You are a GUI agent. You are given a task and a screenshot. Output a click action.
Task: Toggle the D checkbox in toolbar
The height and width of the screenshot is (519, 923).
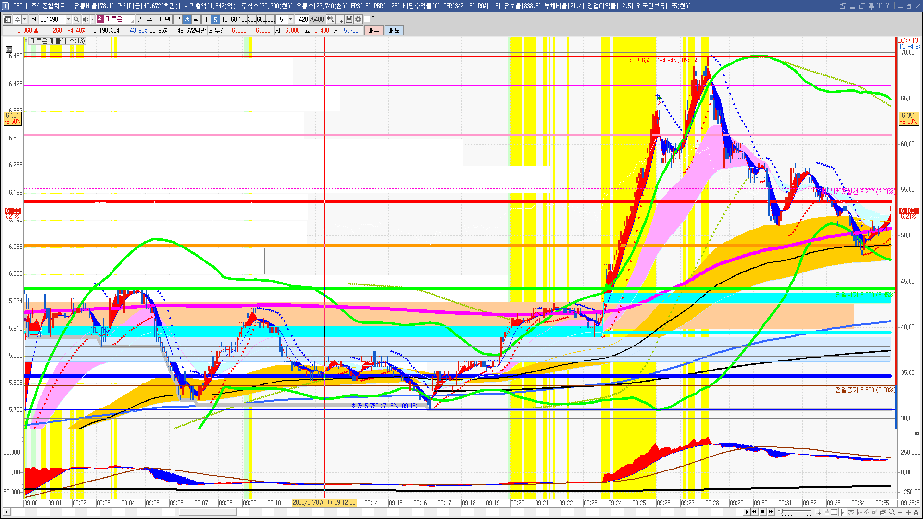[367, 19]
